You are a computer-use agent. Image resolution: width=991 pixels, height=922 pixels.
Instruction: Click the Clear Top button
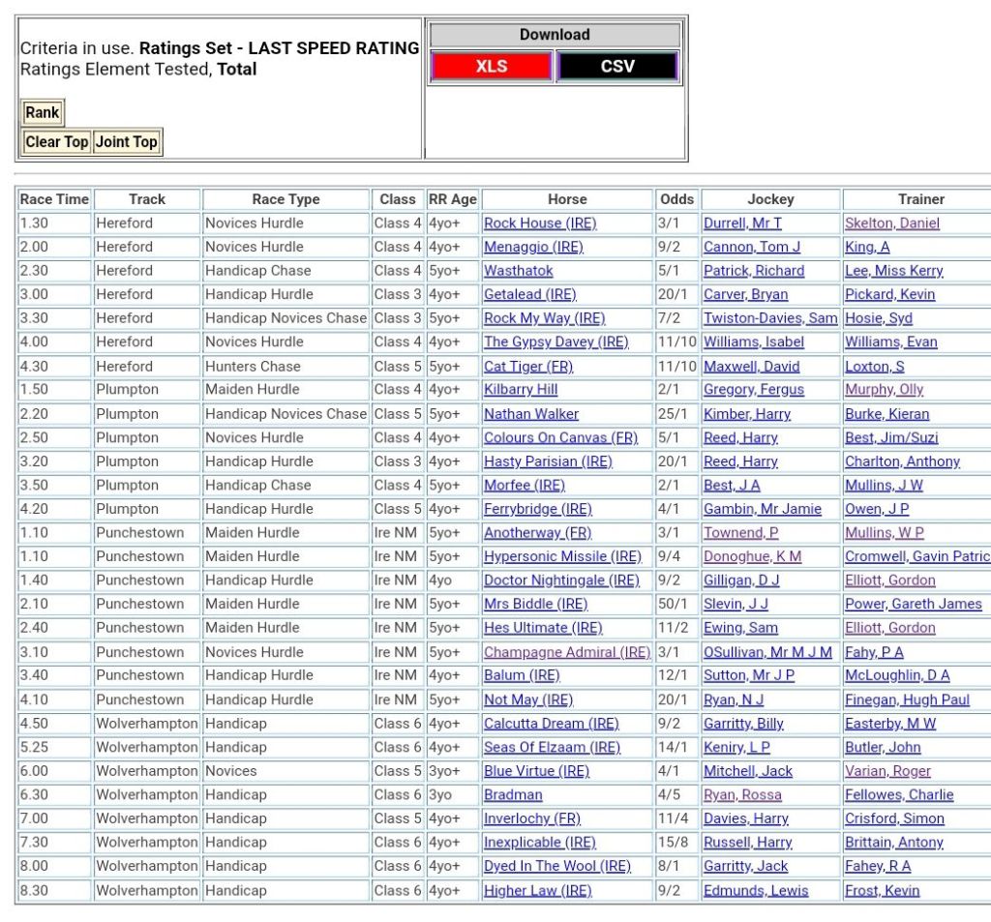(x=56, y=142)
